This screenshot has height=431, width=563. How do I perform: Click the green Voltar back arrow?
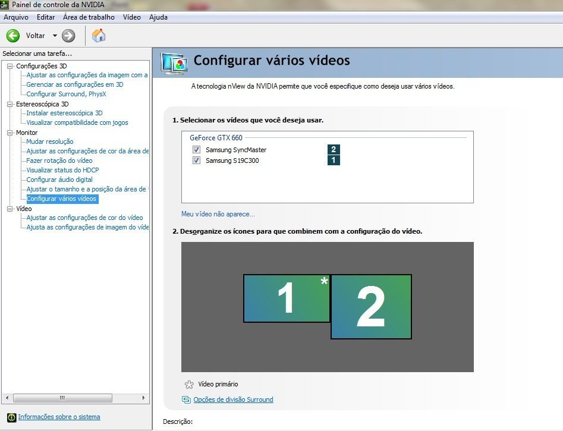coord(13,36)
